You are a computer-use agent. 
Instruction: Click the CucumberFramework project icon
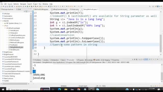(x=3, y=62)
